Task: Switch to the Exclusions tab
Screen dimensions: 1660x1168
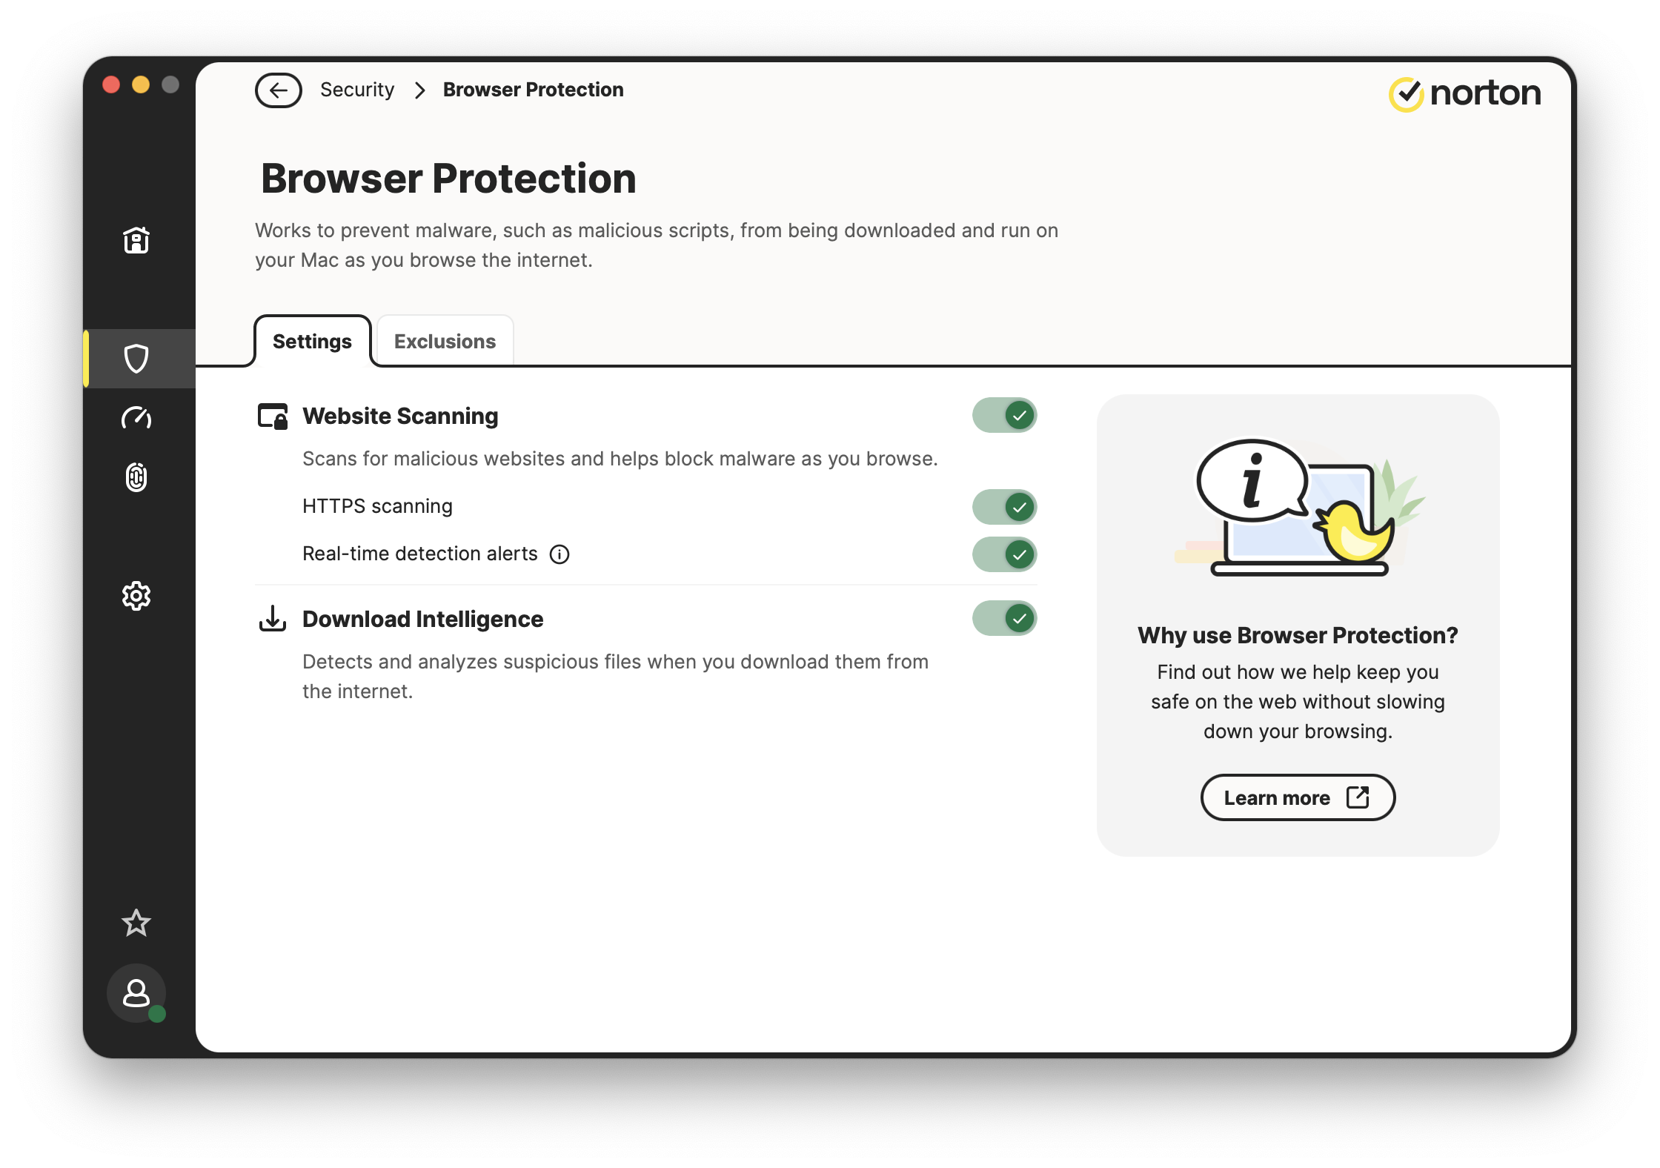Action: (x=445, y=342)
